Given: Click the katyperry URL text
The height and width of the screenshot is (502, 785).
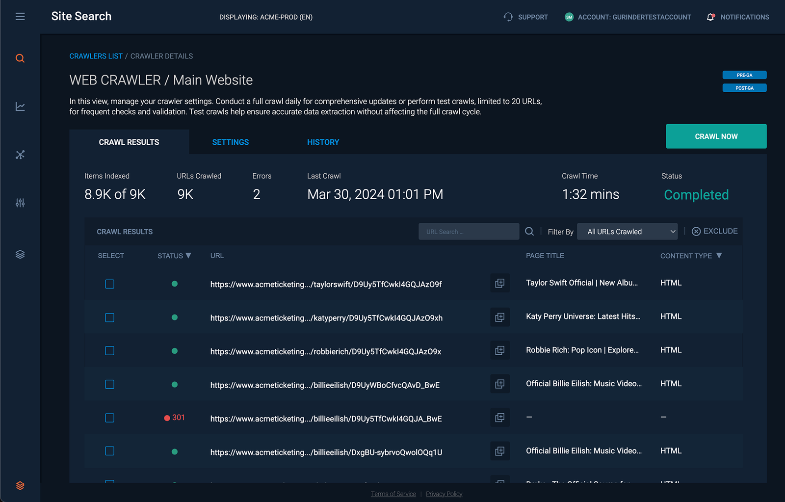Looking at the screenshot, I should point(326,318).
